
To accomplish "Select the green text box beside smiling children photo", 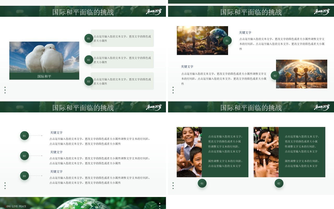I will tap(225, 152).
